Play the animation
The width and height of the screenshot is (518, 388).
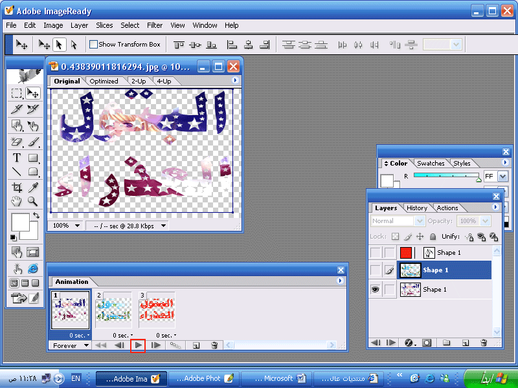138,345
